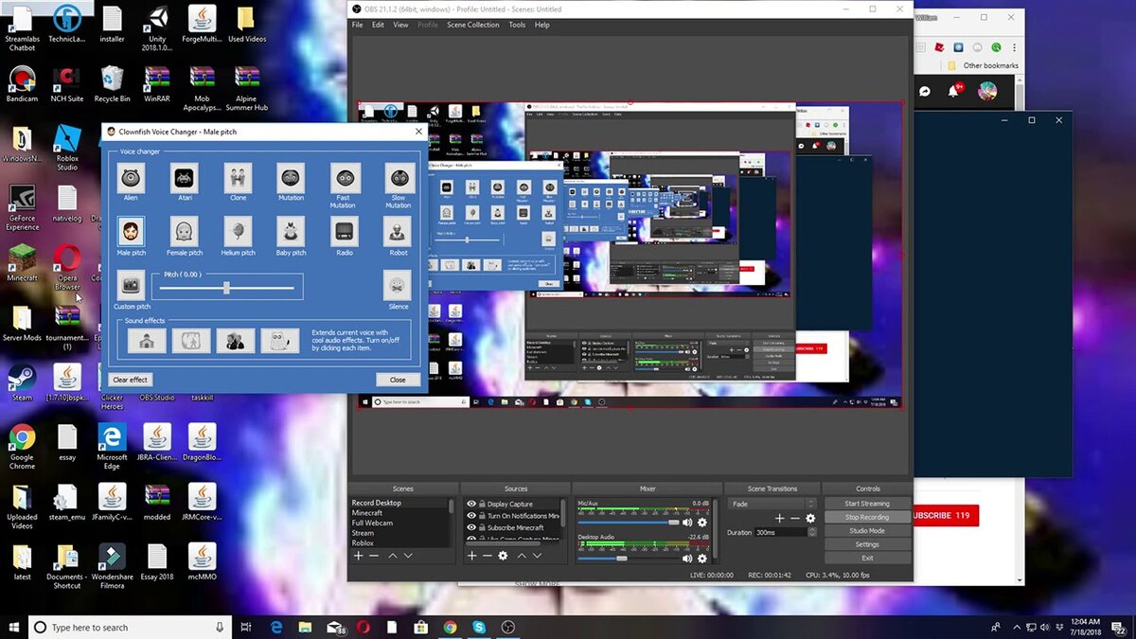
Task: Open the Steam desktop shortcut
Action: pos(22,382)
